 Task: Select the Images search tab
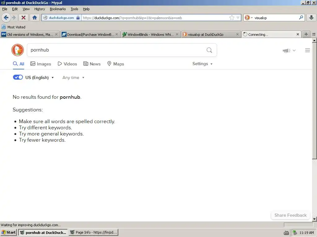tap(41, 64)
